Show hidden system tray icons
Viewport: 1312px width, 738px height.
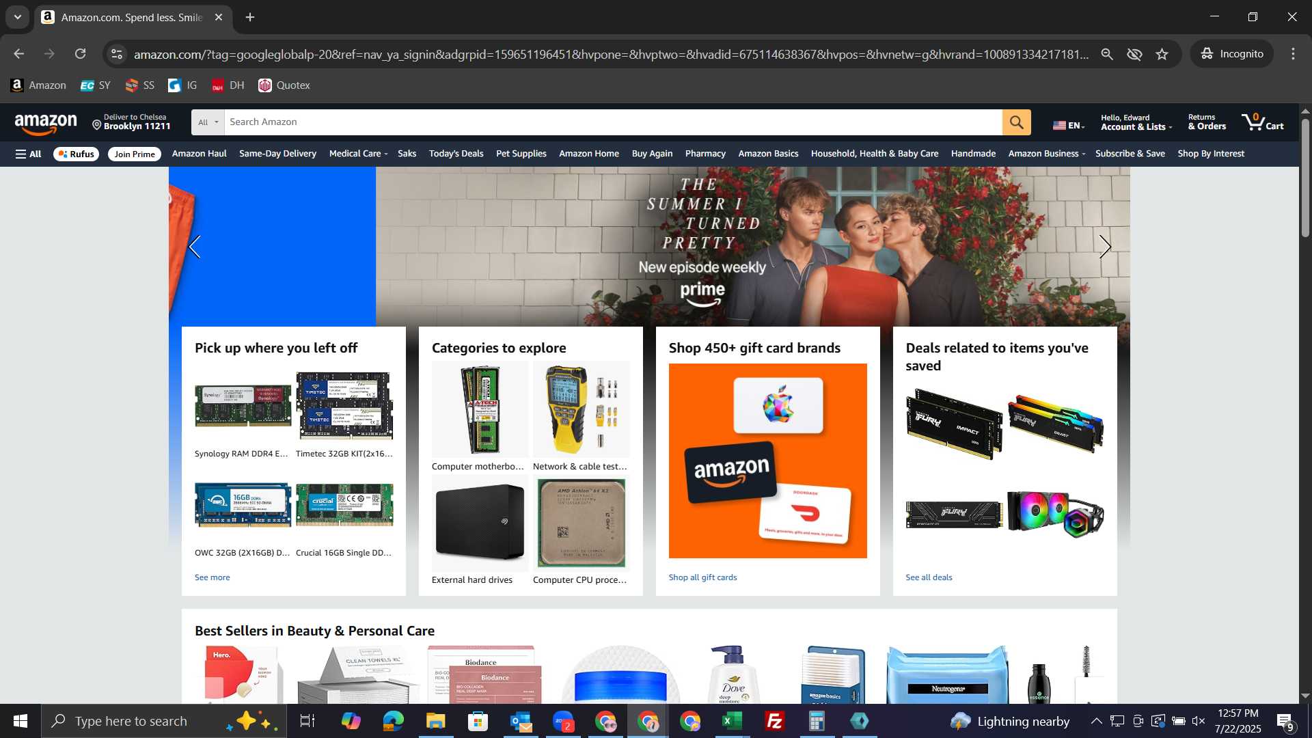coord(1095,721)
